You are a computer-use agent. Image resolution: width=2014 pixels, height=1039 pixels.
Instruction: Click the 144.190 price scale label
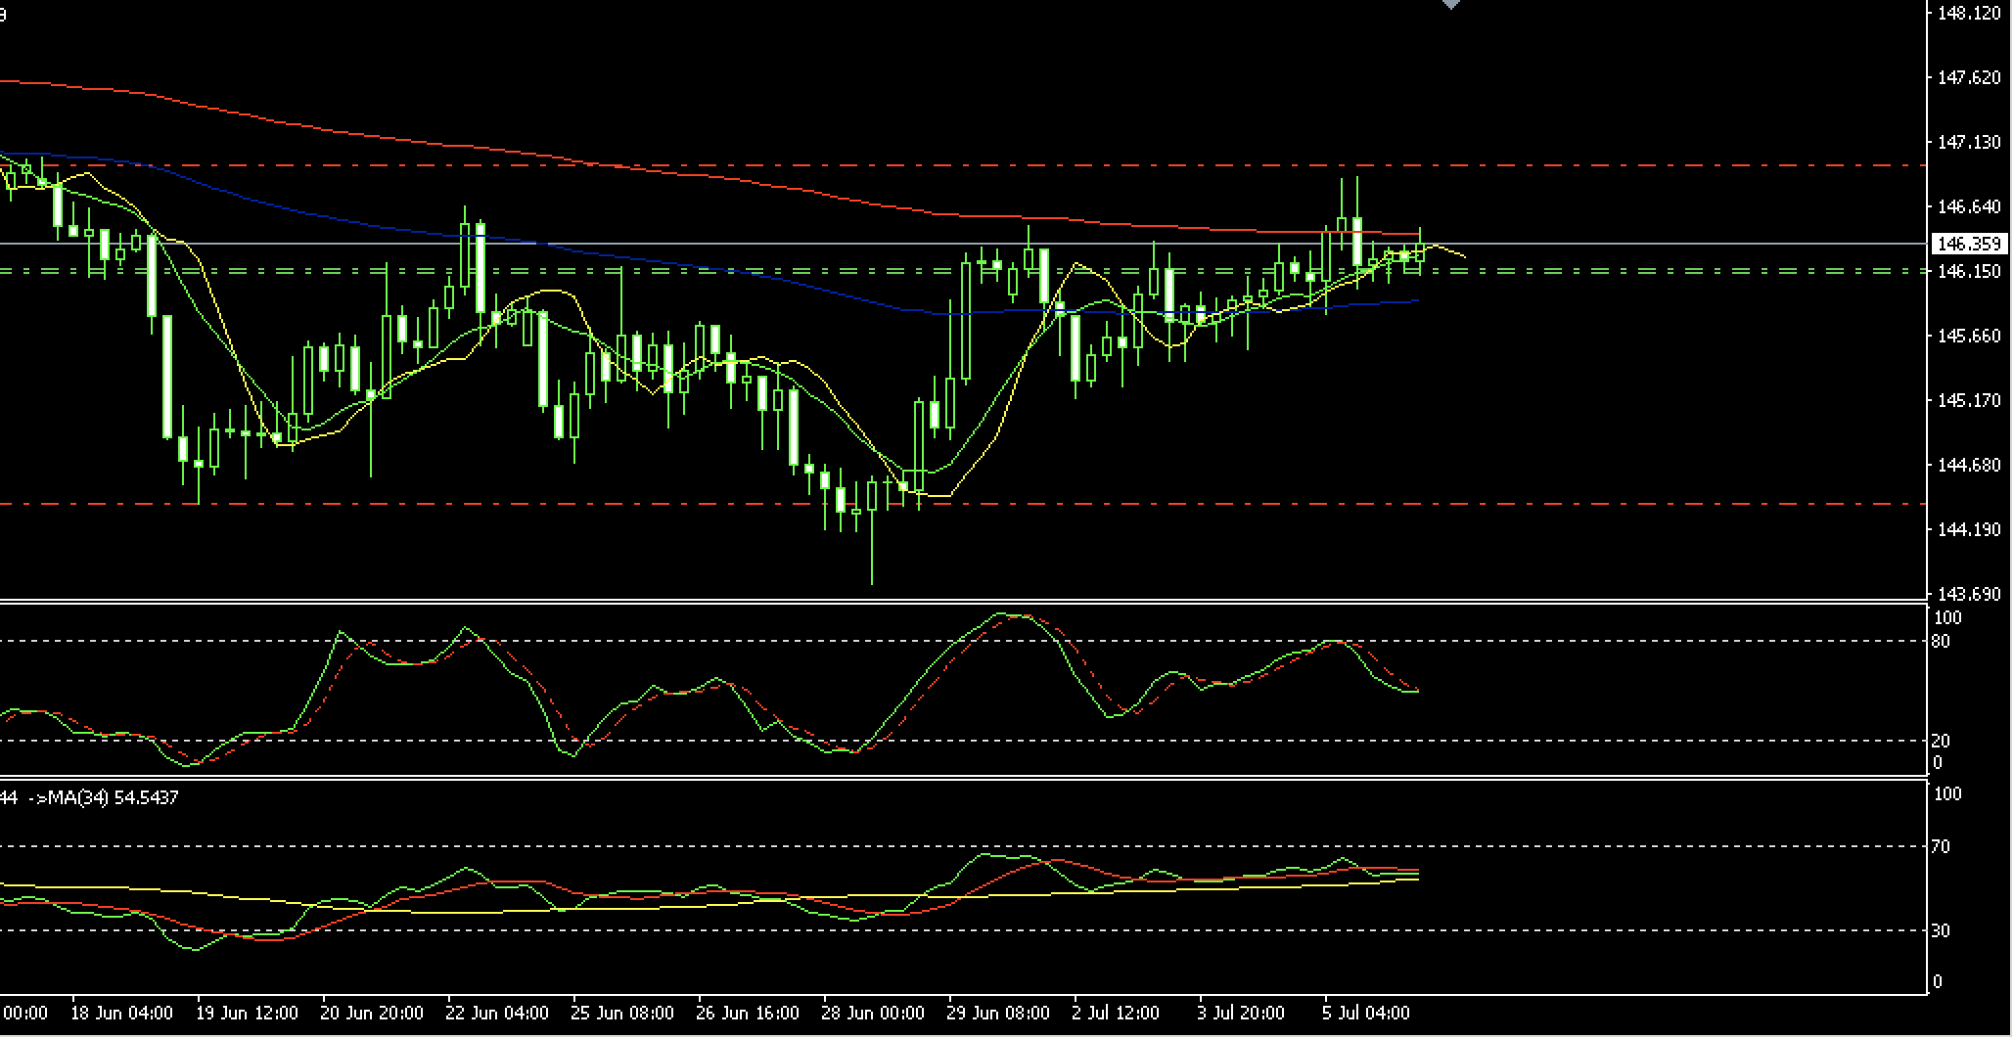1969,529
